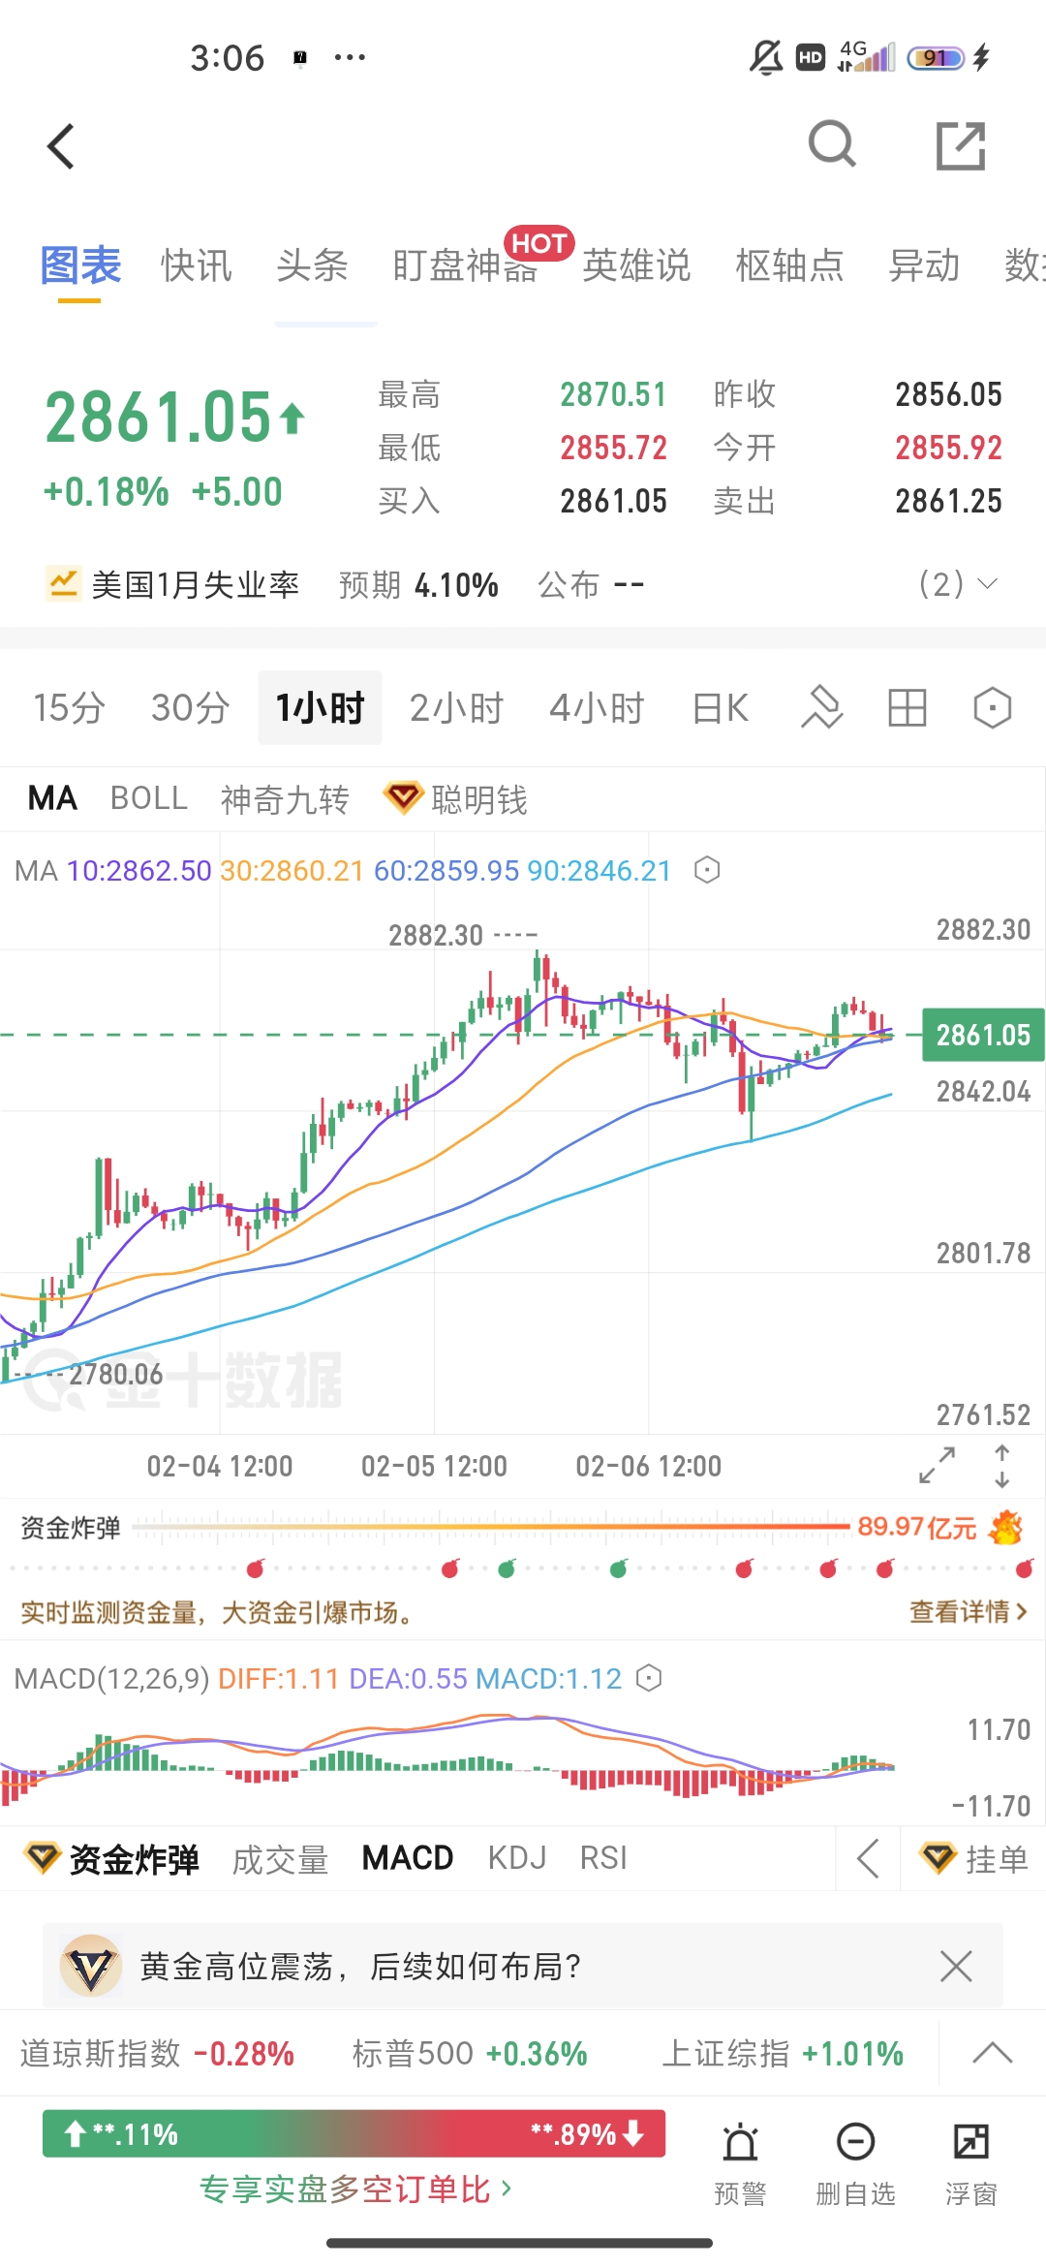
Task: Select the hexagon indicator settings icon
Action: [991, 707]
